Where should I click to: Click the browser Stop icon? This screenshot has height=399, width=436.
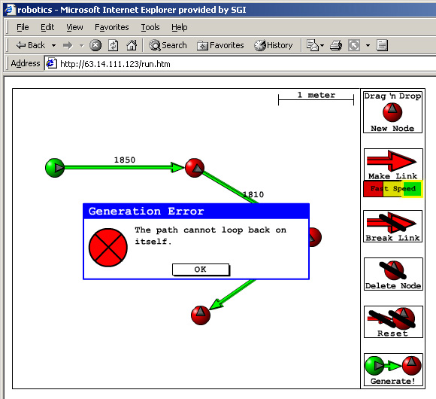tap(95, 45)
